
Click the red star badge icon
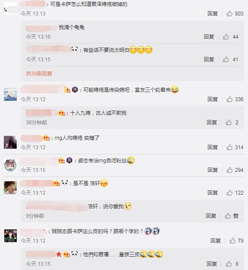59,254
